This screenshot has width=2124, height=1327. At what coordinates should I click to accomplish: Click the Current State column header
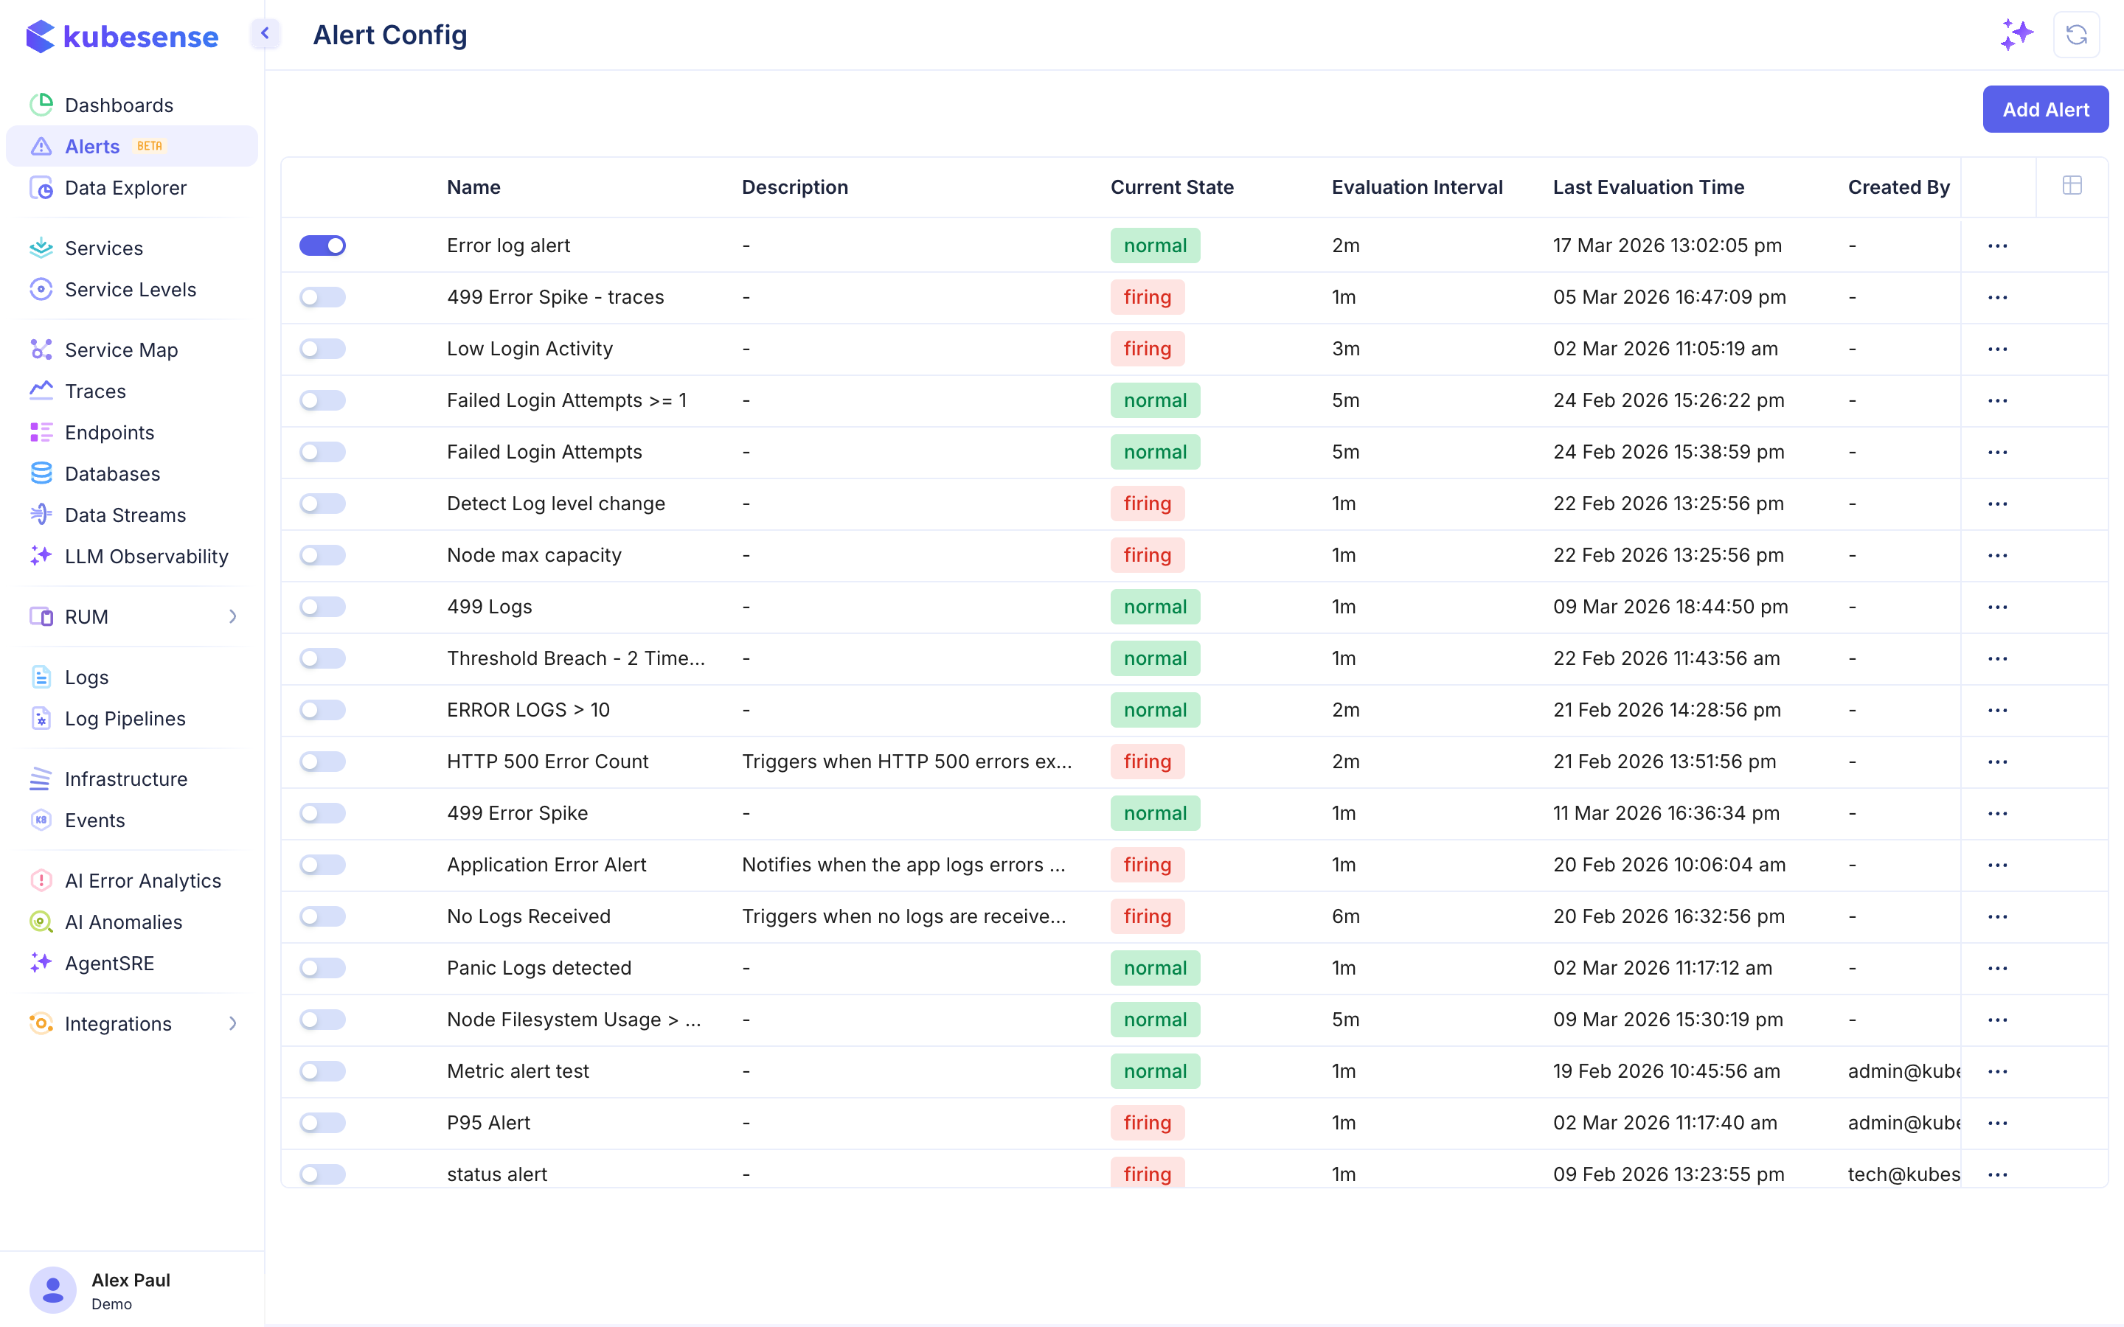[1172, 187]
